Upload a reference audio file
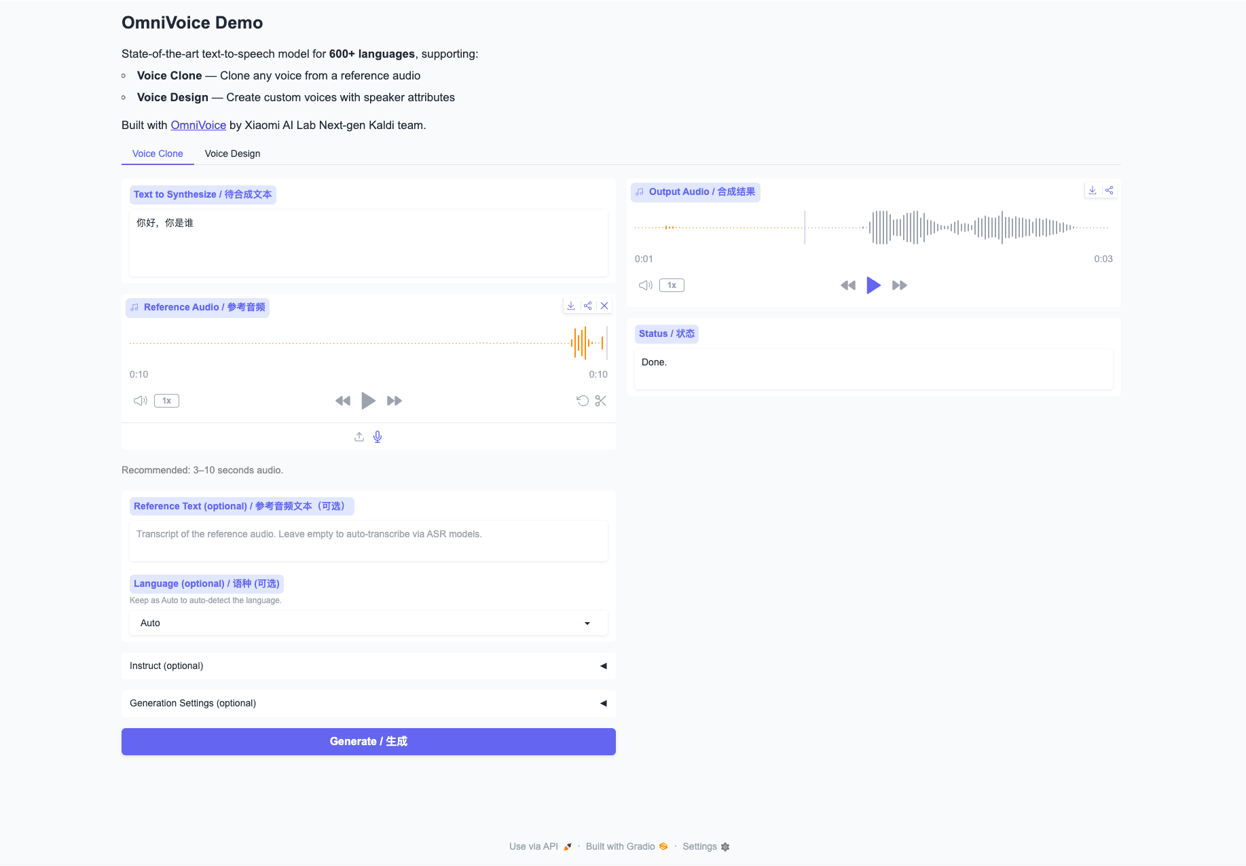The height and width of the screenshot is (866, 1246). coord(359,437)
